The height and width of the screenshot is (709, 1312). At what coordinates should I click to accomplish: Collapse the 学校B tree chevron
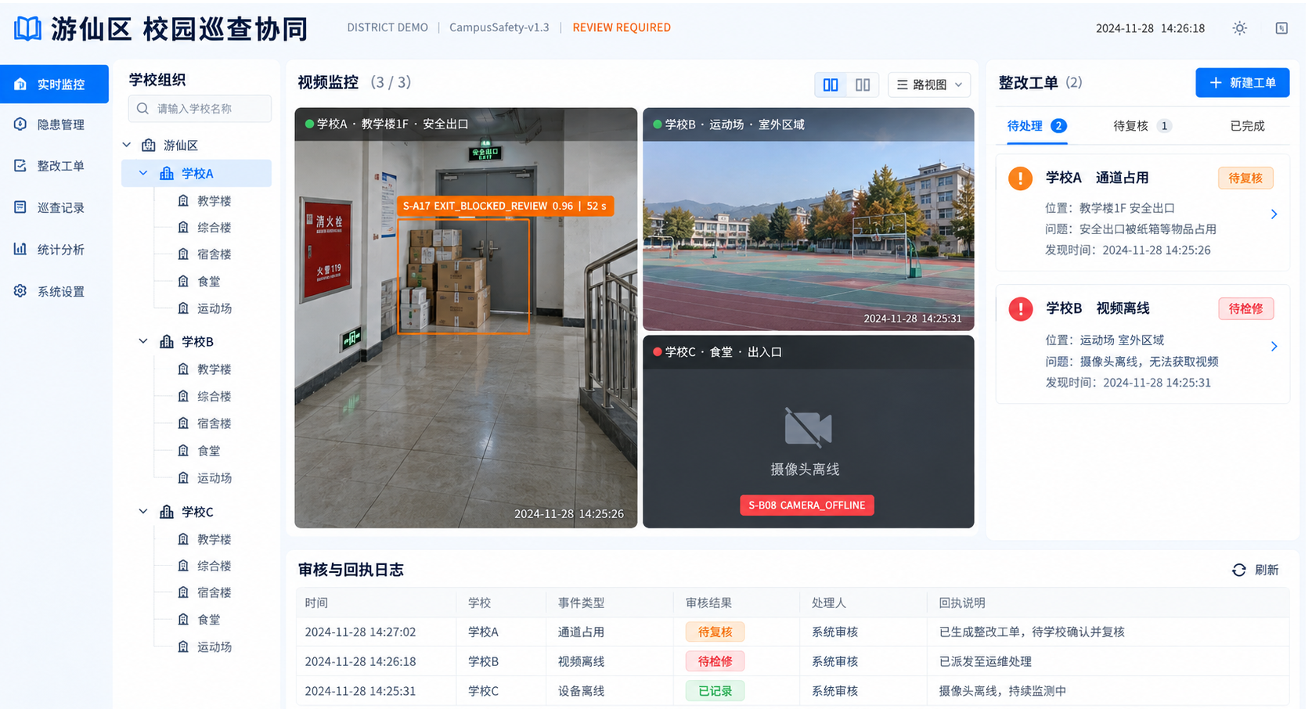(143, 341)
